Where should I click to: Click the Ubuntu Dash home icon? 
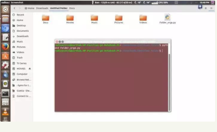(x=5, y=9)
